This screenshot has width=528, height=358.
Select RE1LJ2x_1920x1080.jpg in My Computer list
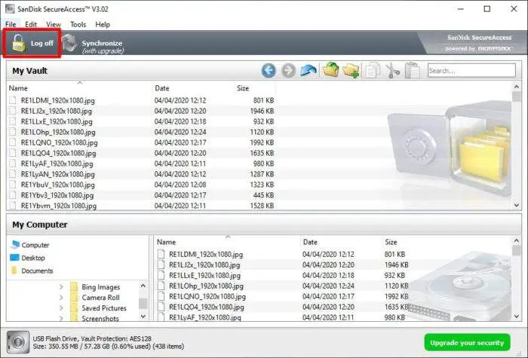click(x=204, y=265)
